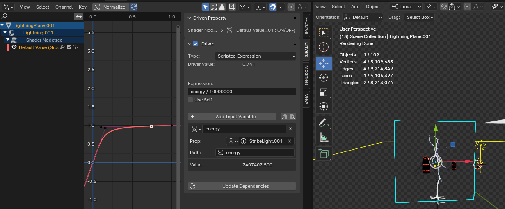Click the paste driver variables icon
The height and width of the screenshot is (209, 505).
[292, 117]
